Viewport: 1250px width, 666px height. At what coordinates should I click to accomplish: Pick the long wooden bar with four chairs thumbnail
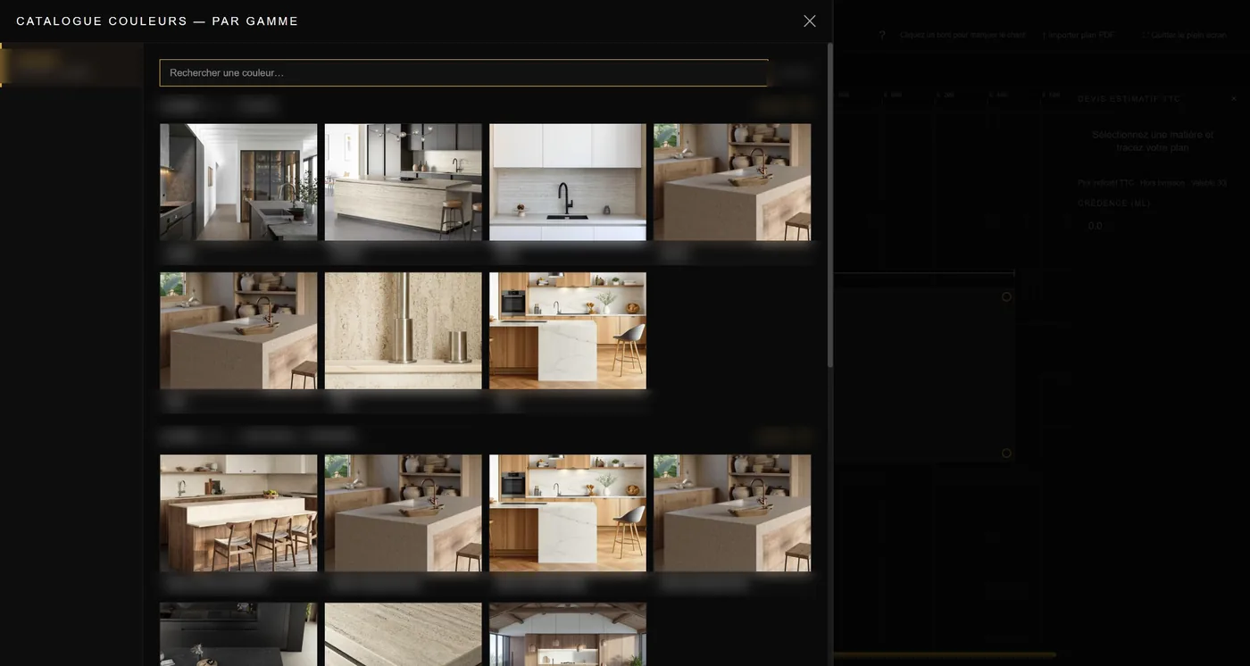pos(238,512)
